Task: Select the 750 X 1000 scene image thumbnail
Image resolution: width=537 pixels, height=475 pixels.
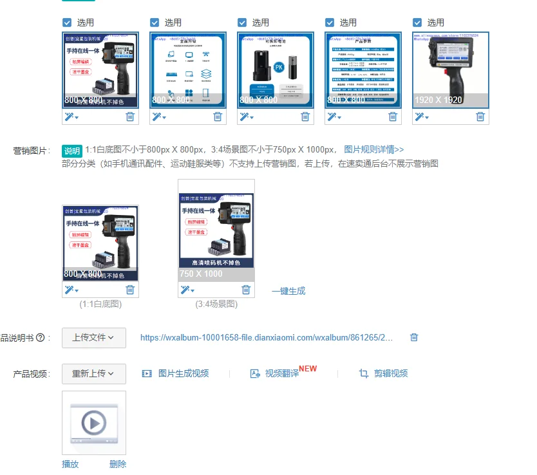Action: tap(216, 230)
